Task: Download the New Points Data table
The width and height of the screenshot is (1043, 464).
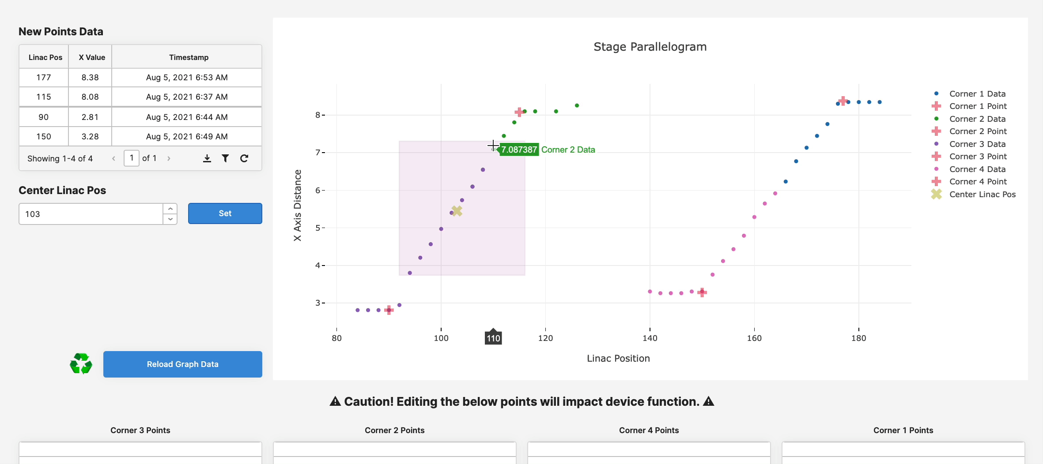Action: tap(207, 158)
